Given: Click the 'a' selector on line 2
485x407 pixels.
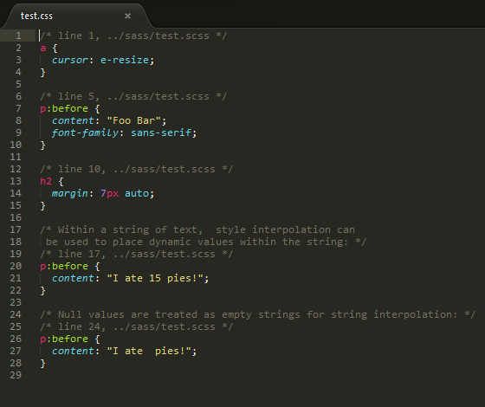Looking at the screenshot, I should click(43, 48).
